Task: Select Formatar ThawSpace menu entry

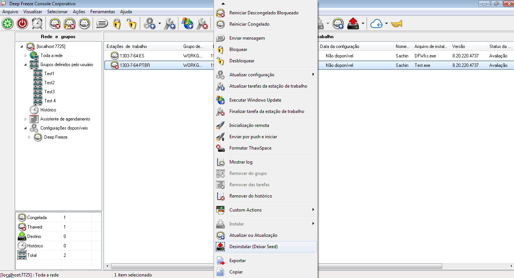Action: (x=266, y=148)
